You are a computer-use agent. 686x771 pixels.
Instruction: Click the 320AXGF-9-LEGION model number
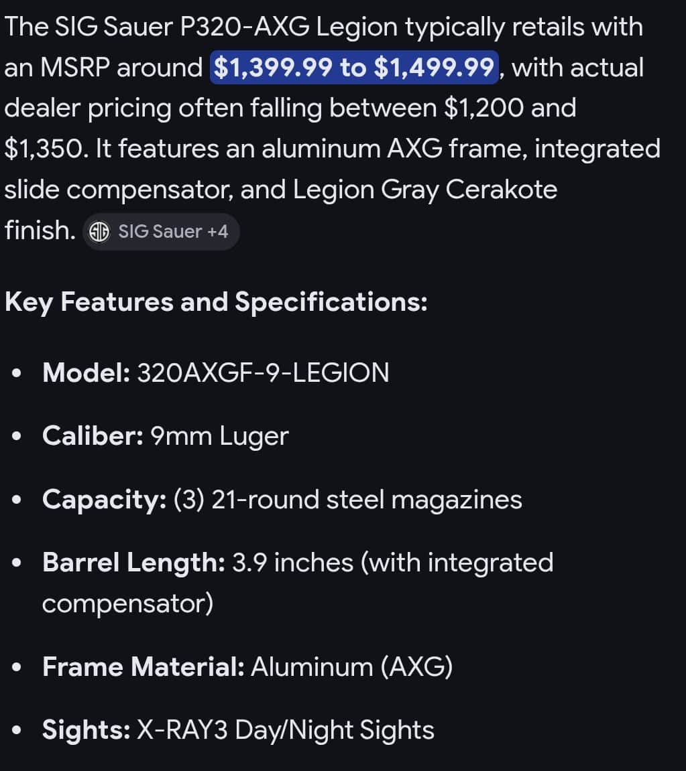(x=263, y=372)
